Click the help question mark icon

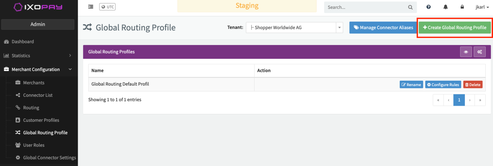pos(429,7)
